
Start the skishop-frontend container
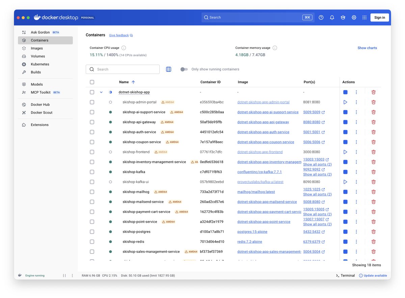tap(345, 152)
